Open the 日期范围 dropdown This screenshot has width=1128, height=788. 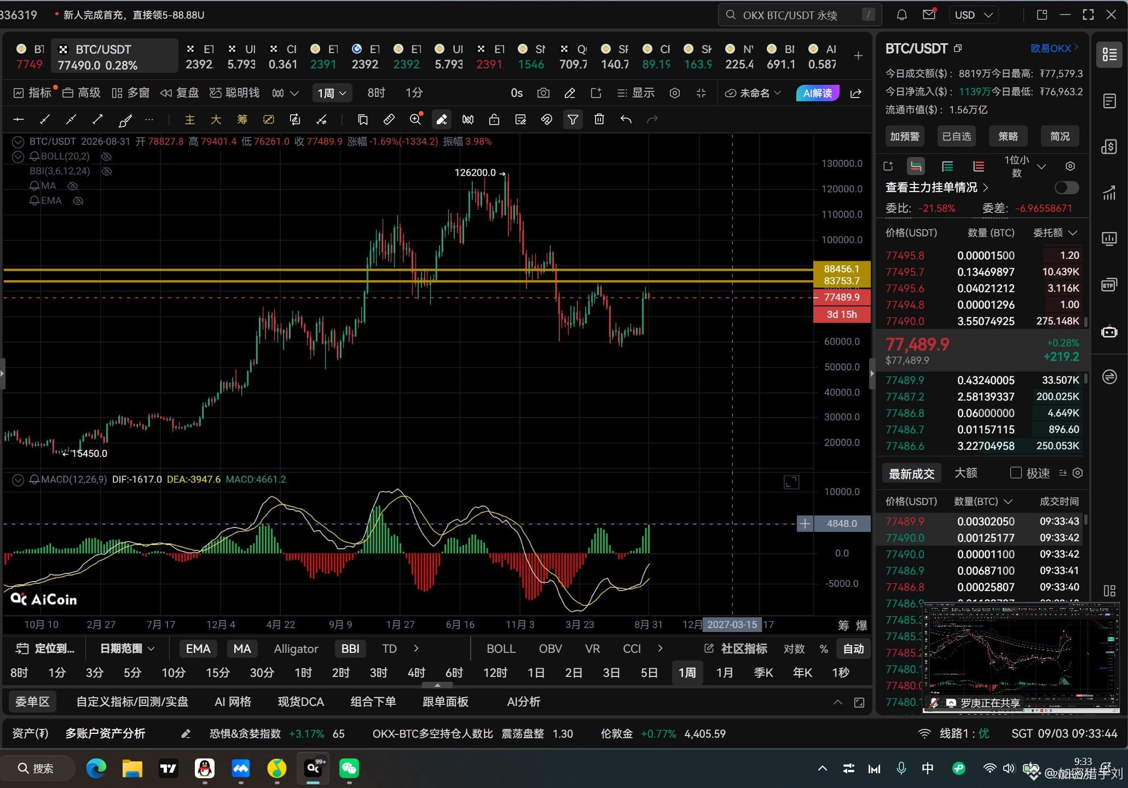(127, 648)
